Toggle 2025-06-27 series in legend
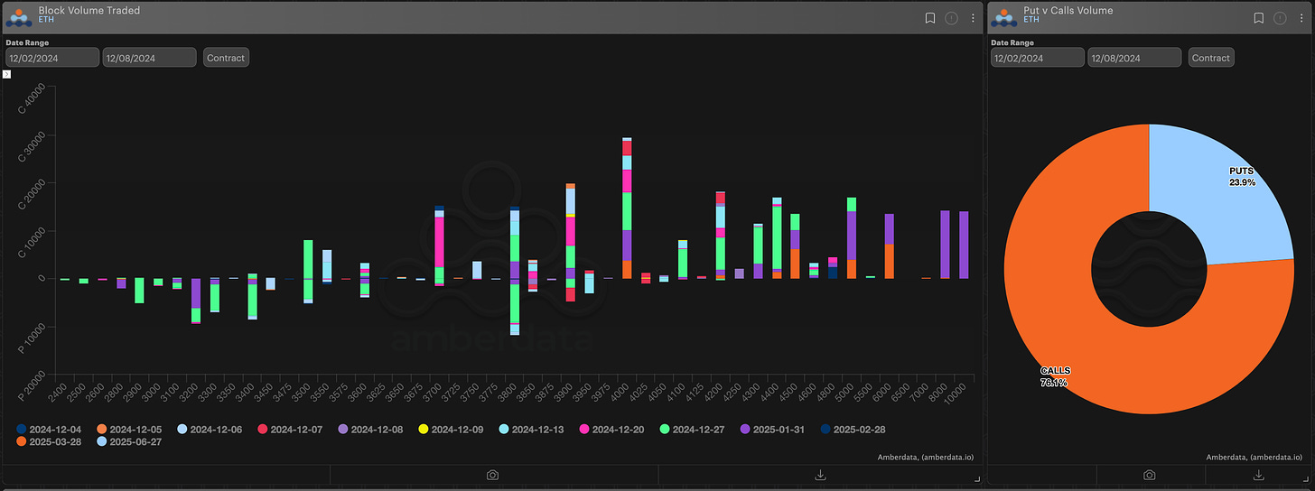Screen dimensions: 1315x491 tap(130, 442)
